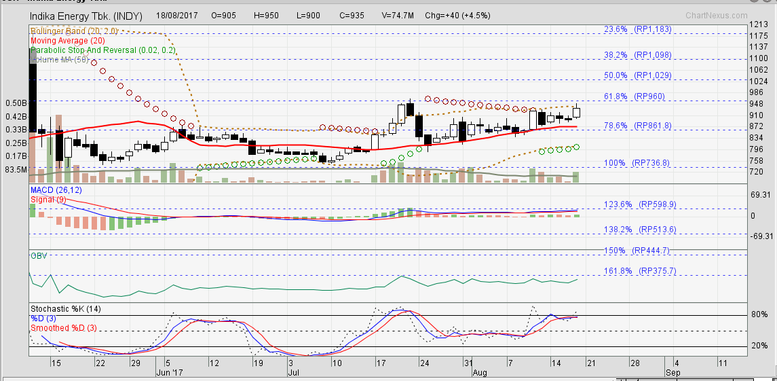The width and height of the screenshot is (777, 381).
Task: Select Fibonacci 78.6% (RP861.8) level label
Action: pyautogui.click(x=638, y=126)
